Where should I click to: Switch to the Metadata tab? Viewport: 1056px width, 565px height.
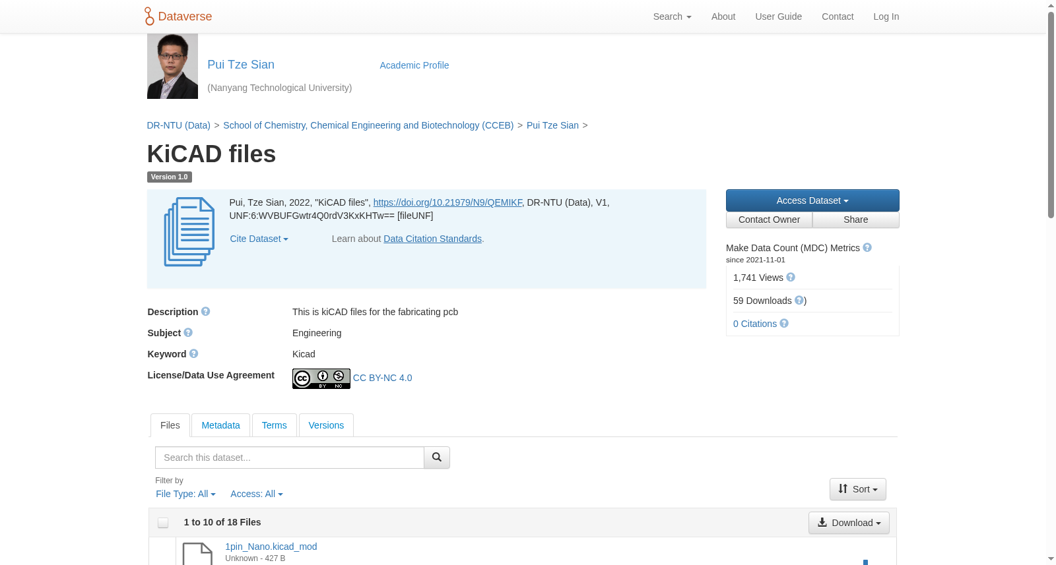pyautogui.click(x=220, y=425)
